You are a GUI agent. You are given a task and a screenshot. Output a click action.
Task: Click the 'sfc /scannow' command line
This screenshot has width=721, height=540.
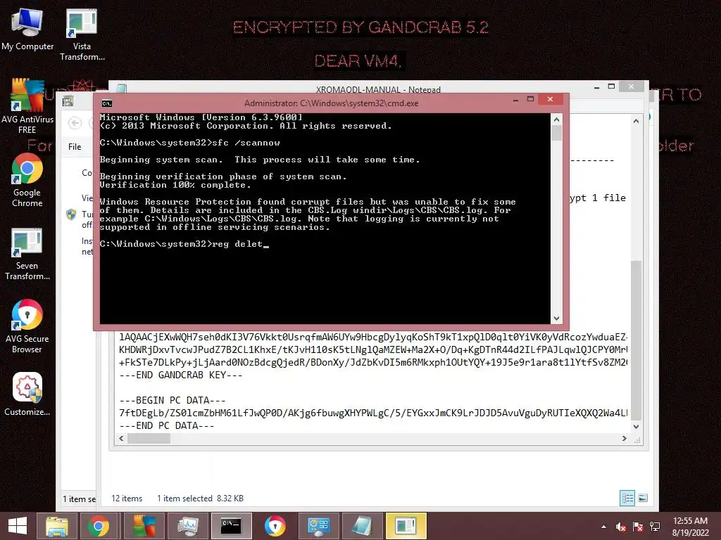(189, 143)
